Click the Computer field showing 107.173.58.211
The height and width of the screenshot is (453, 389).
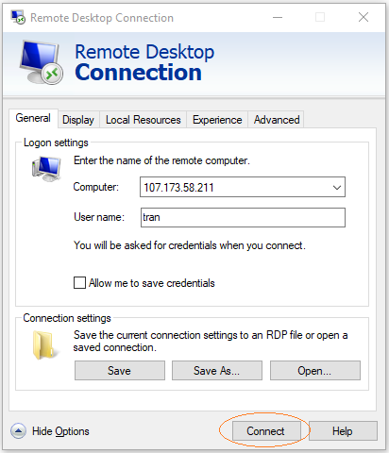(243, 187)
